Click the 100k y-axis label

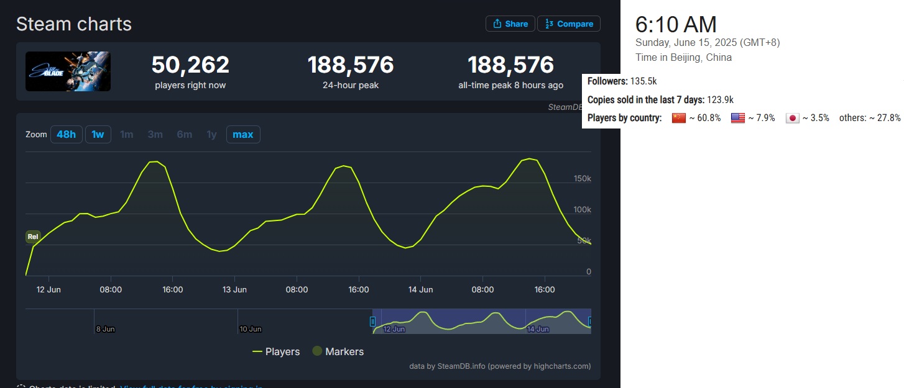click(582, 210)
